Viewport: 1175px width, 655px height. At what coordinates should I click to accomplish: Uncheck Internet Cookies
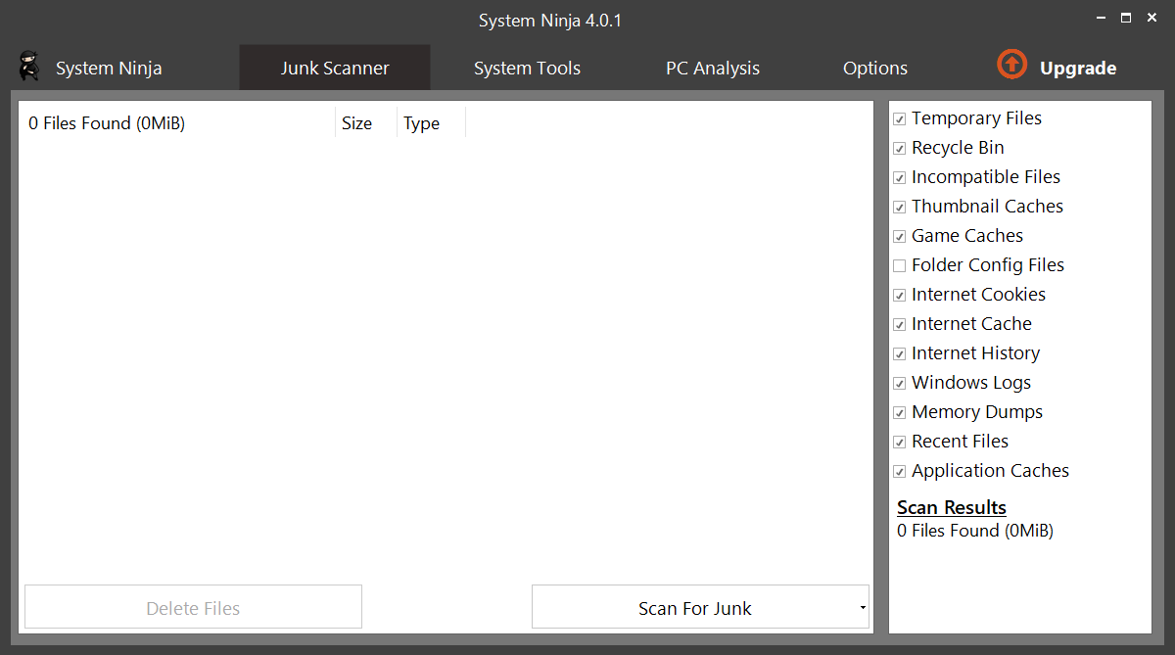899,295
